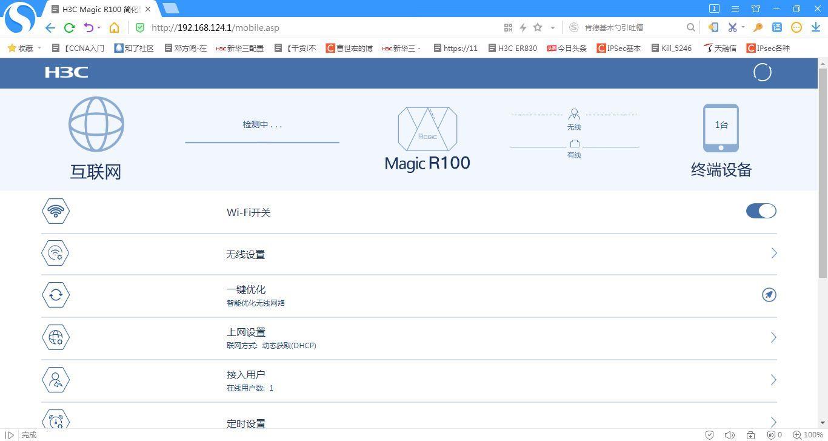Click the 接入用户 person hexagon icon
The height and width of the screenshot is (441, 828).
[56, 380]
